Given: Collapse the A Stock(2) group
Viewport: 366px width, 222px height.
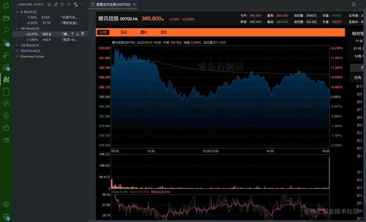Looking at the screenshot, I should coord(17,12).
